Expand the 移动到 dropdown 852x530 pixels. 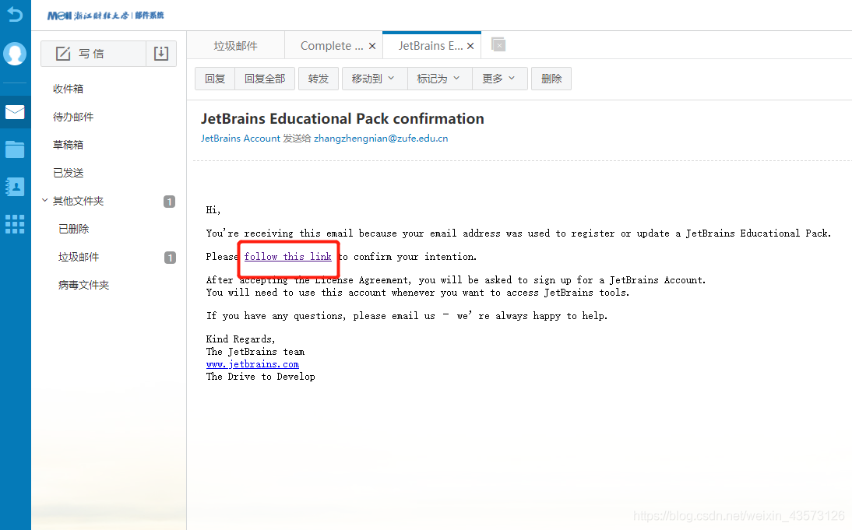tap(373, 79)
